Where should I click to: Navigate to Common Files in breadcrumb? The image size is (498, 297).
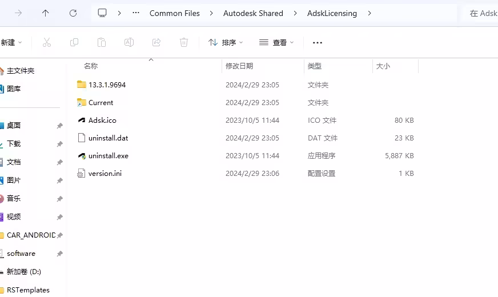[x=174, y=13]
